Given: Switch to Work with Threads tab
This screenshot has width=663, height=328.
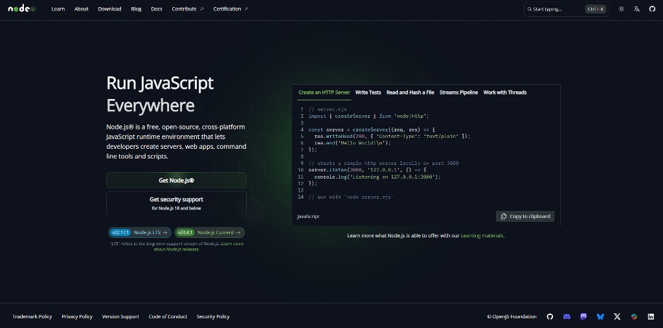Looking at the screenshot, I should click(x=505, y=92).
